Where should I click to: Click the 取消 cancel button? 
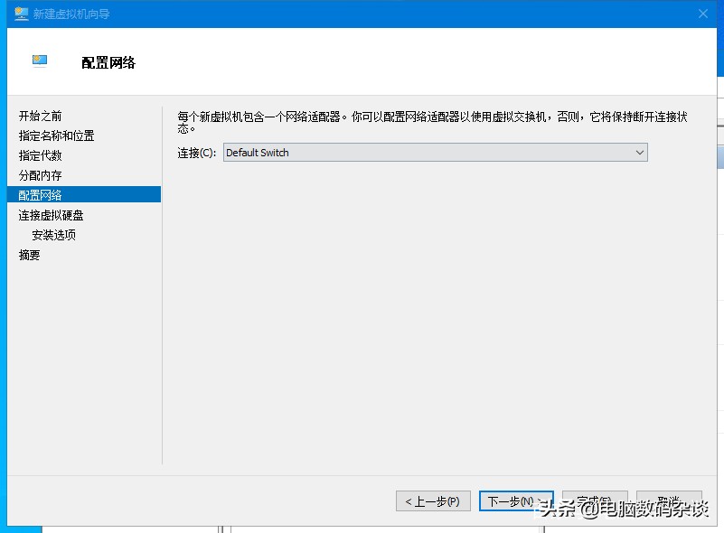point(669,500)
